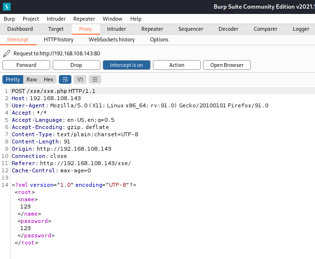Open the Repeater menu in menu bar
Viewport: 315px width, 259px height.
coord(84,19)
